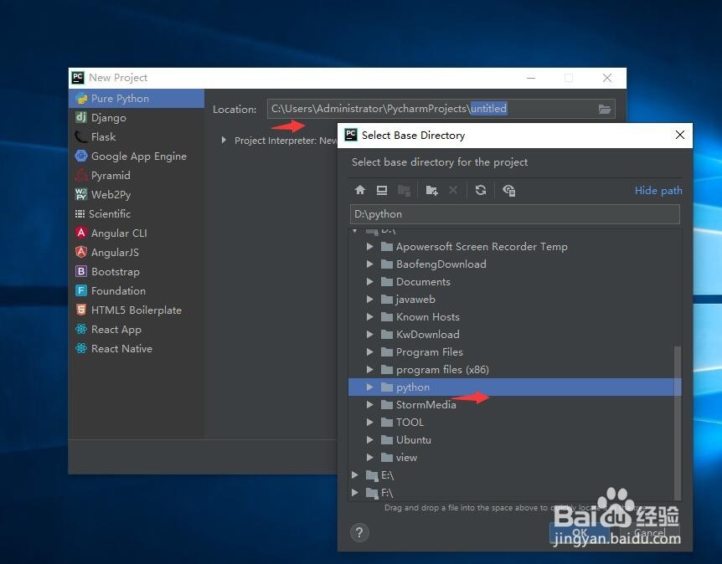This screenshot has height=564, width=722.
Task: Click the New Folder icon
Action: 432,190
